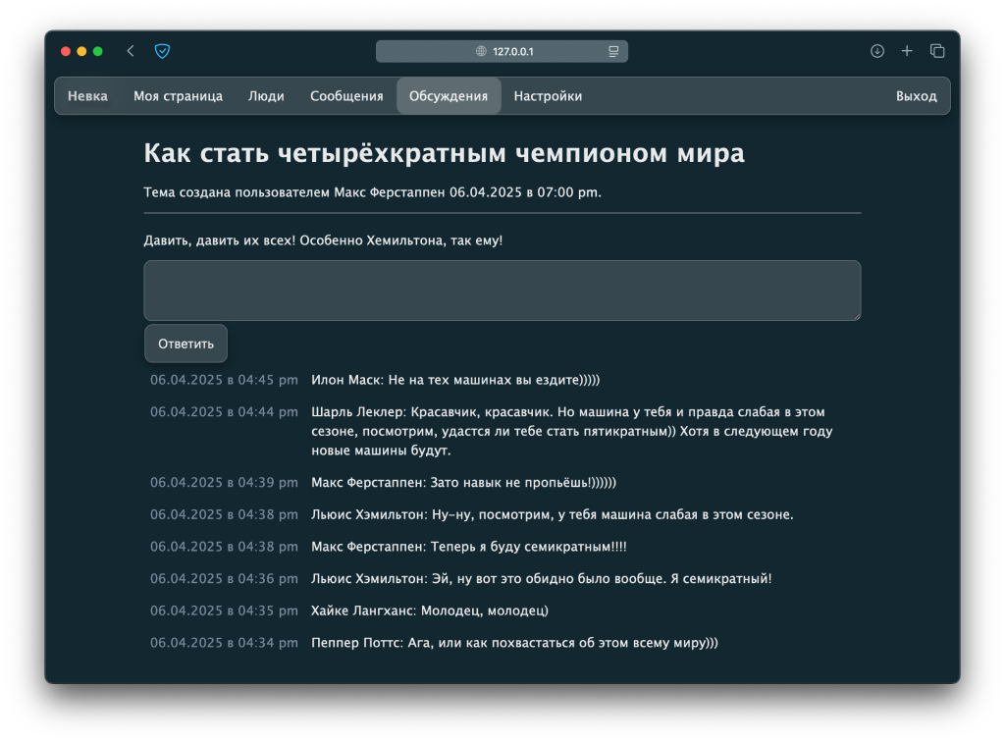Click the globe icon in address bar

tap(481, 51)
